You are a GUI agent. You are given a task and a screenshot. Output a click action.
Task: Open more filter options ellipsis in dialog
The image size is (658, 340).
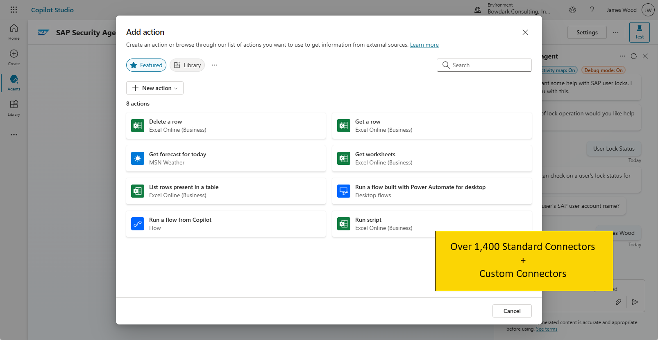pyautogui.click(x=215, y=65)
